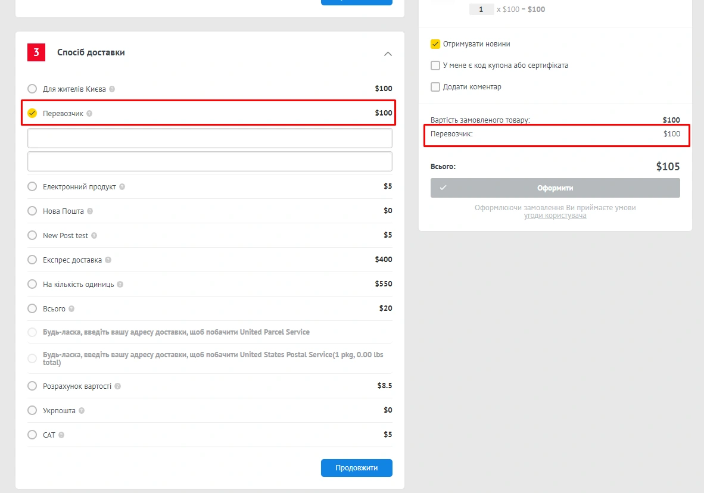
Task: Open help icon beside Укрпошта
Action: [82, 411]
